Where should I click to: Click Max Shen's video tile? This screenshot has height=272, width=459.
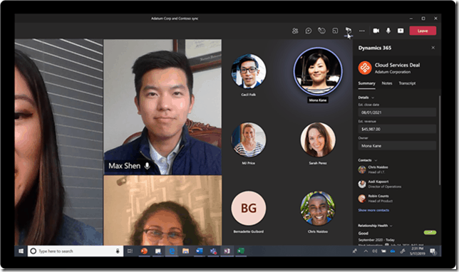tap(163, 107)
